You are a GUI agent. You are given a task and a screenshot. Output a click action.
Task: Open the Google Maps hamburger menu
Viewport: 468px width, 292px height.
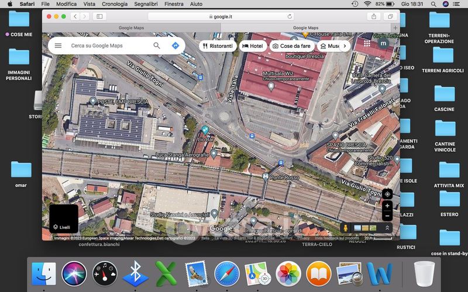coord(58,46)
